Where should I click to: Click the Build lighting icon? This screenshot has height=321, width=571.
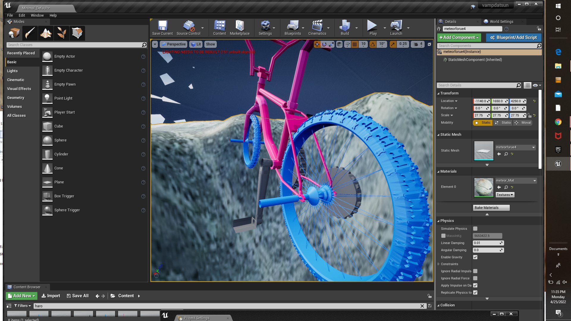345,28
